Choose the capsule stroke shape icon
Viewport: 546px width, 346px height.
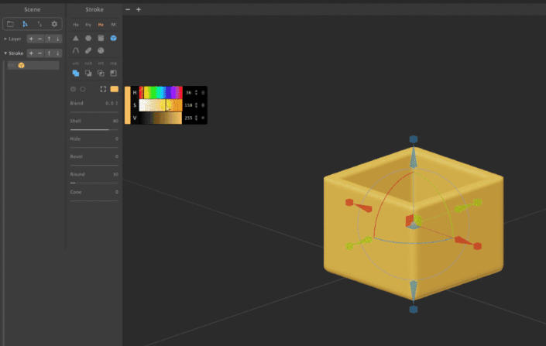(88, 50)
